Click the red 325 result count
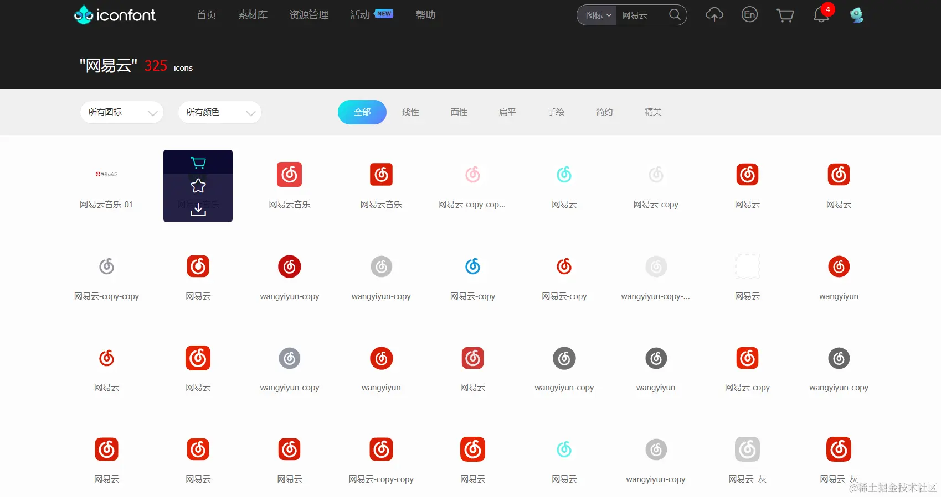The width and height of the screenshot is (941, 497). [156, 66]
